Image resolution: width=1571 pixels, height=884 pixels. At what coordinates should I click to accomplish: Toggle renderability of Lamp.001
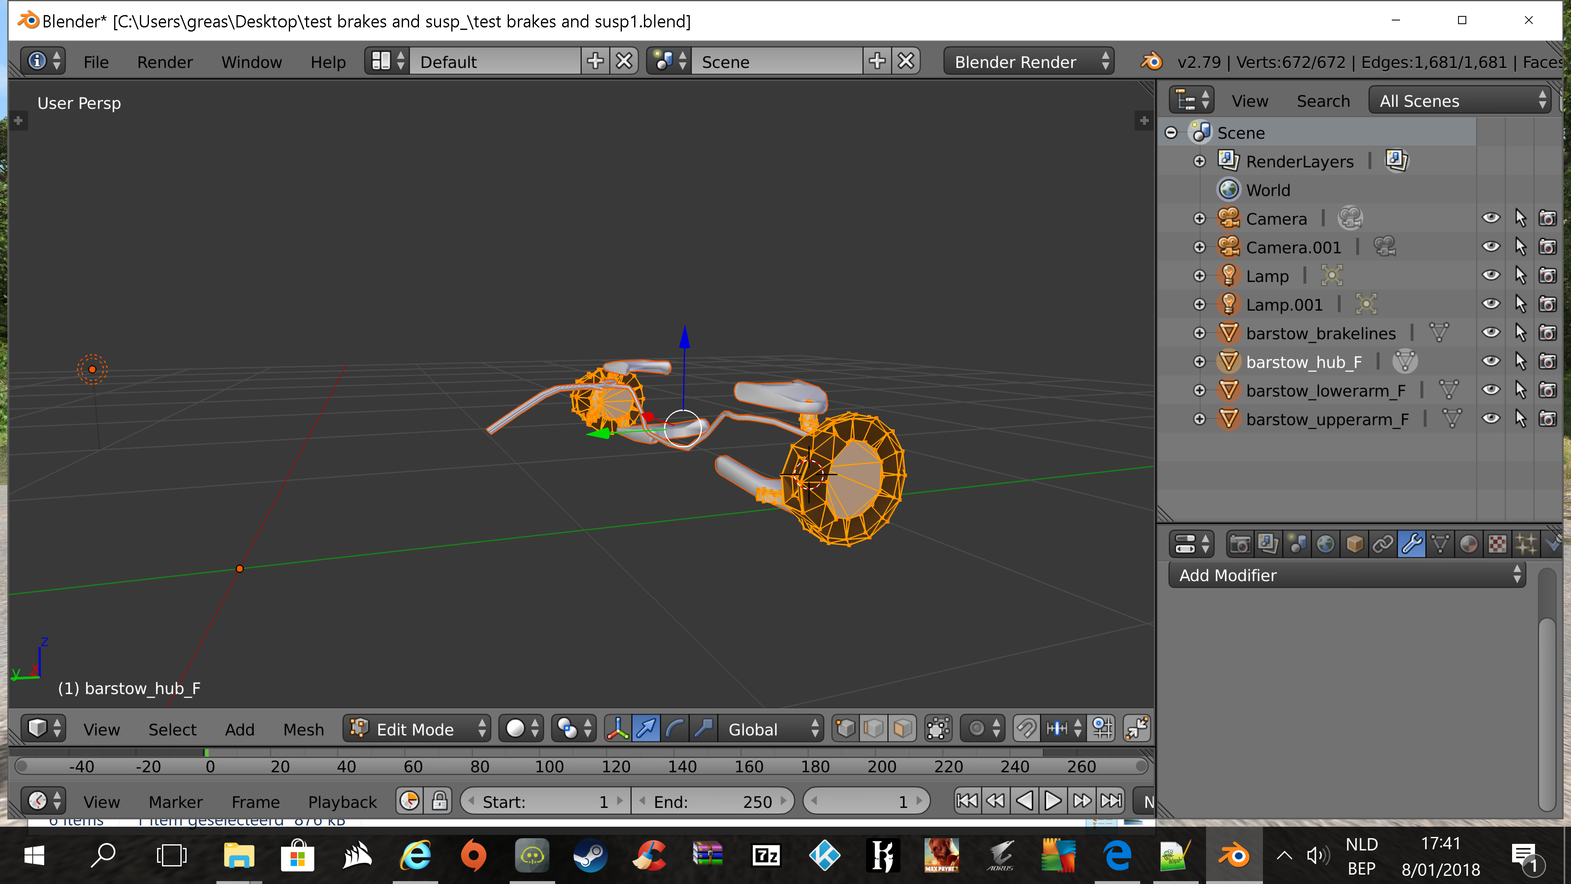pos(1547,304)
